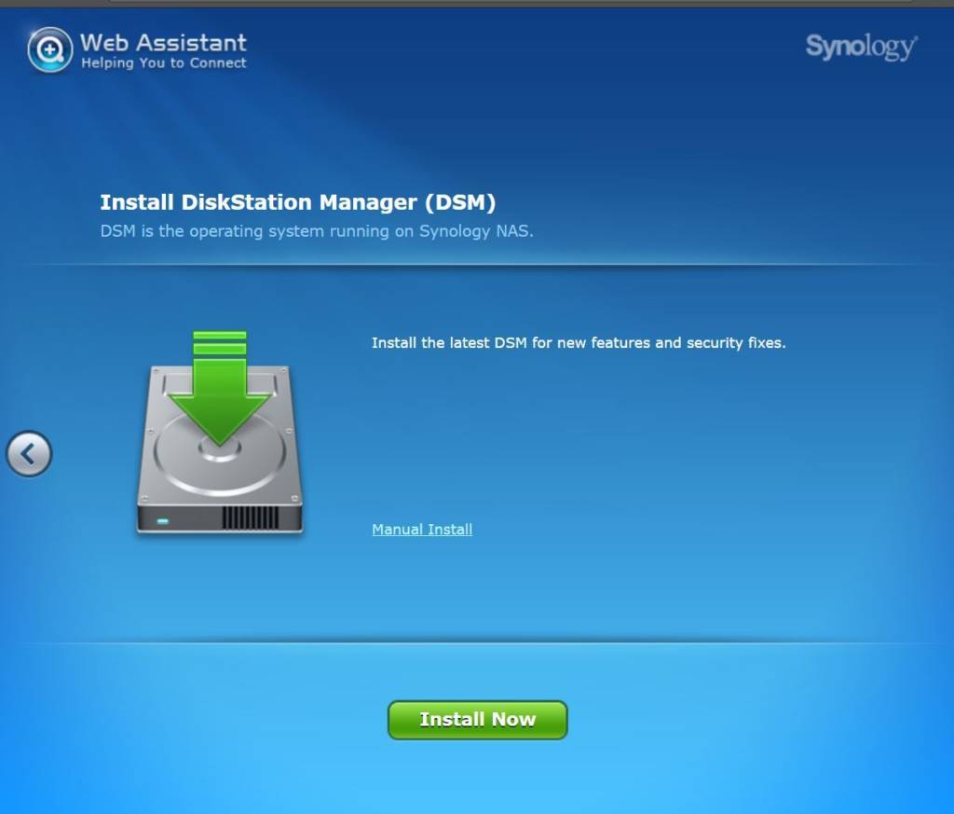Click the hard drive download icon

point(220,433)
